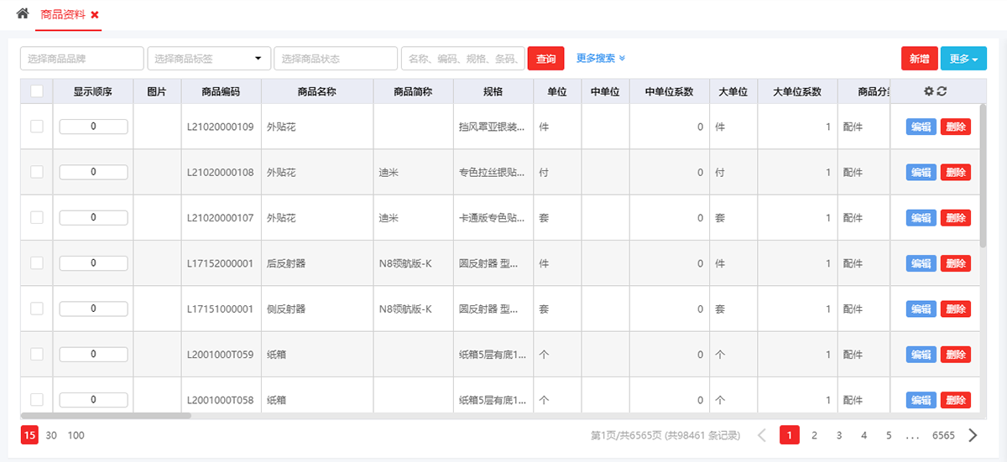
Task: Delete product L21020000108 with 删除
Action: (x=956, y=173)
